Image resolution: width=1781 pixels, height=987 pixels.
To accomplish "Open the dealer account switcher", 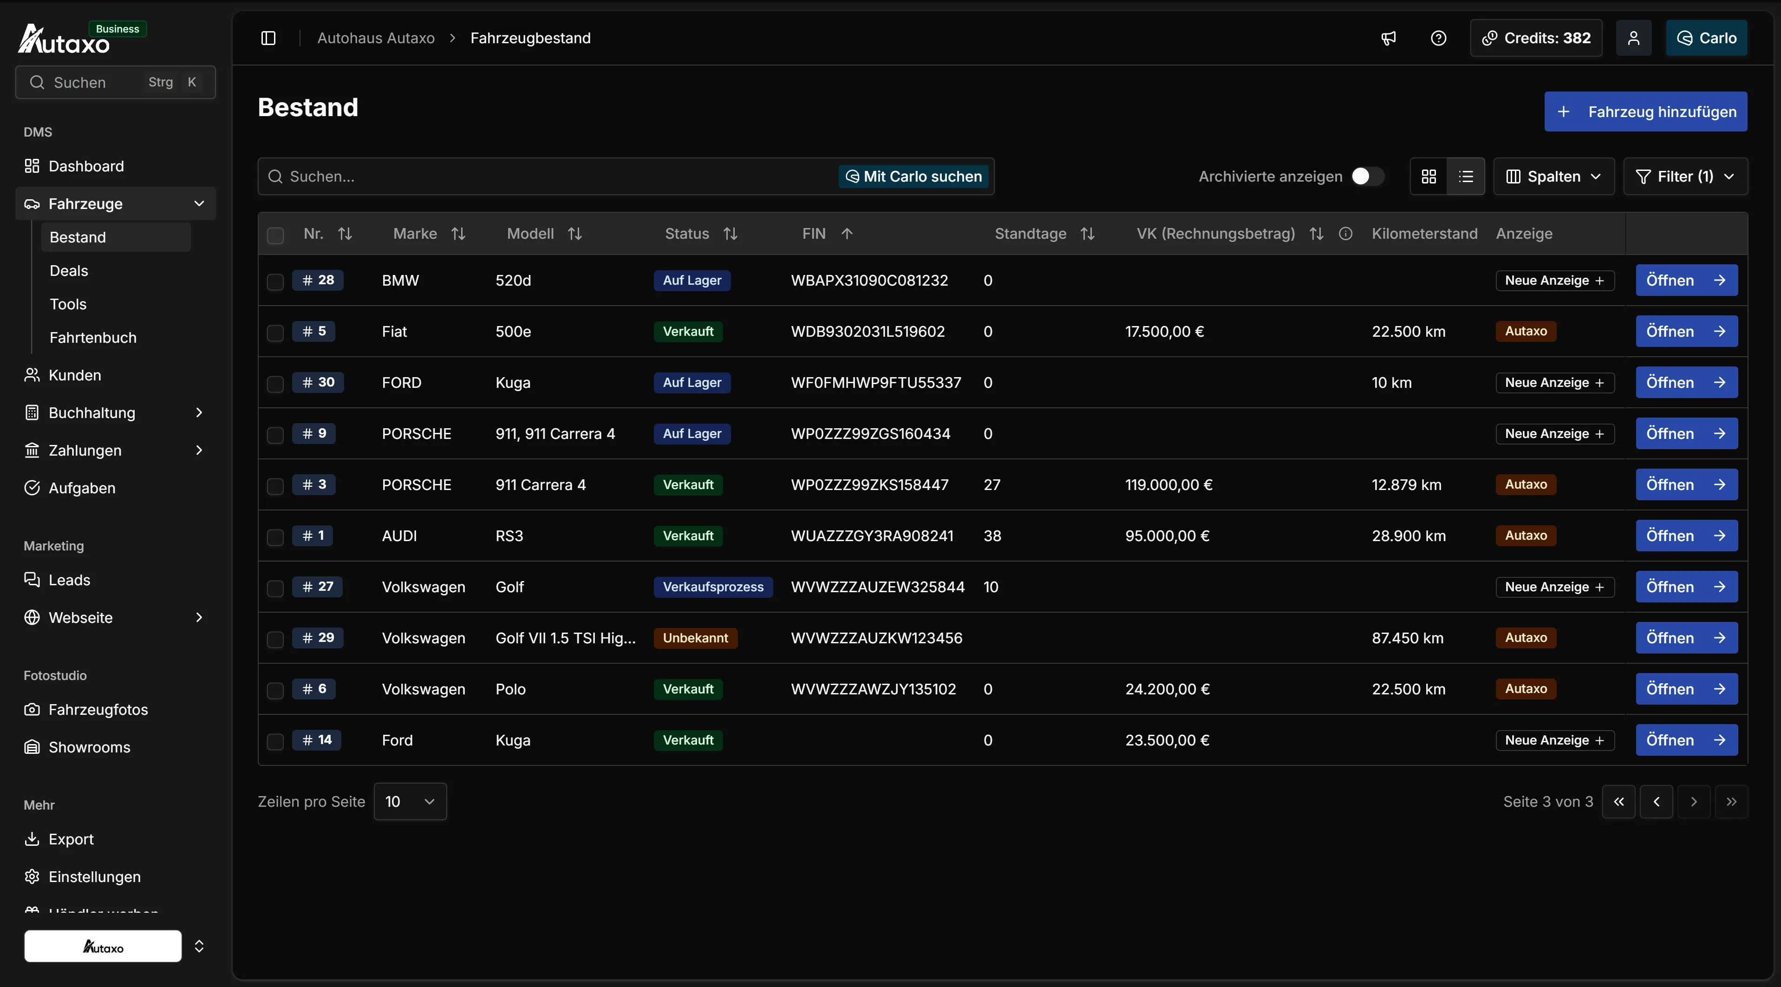I will pos(115,946).
